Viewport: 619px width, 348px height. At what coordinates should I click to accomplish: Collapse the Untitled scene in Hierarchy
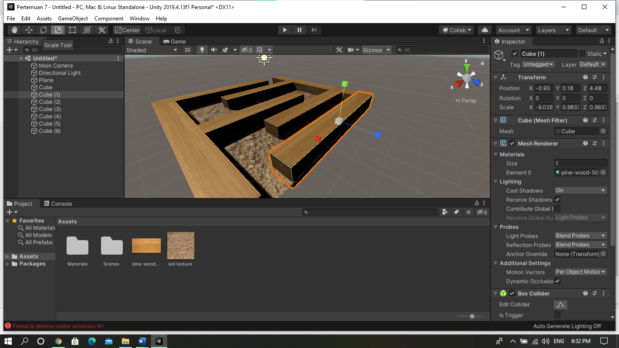(x=21, y=58)
